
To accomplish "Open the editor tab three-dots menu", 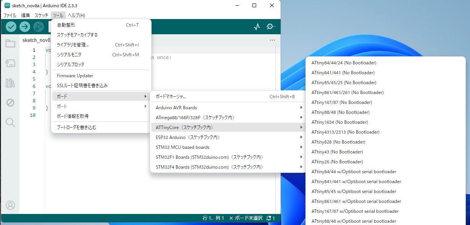I will pyautogui.click(x=272, y=40).
